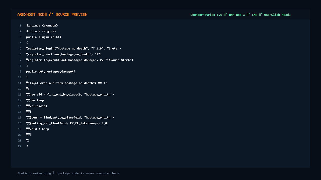321x180 pixels.
Task: Click the opening brace on line 4
Action: tap(27, 43)
